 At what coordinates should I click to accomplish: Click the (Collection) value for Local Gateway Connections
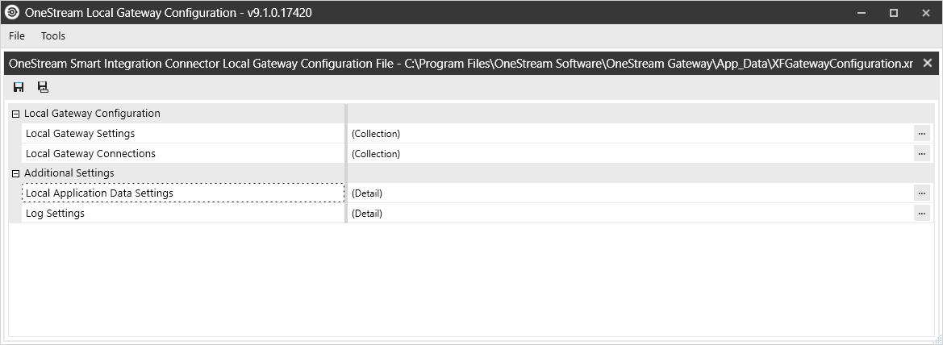(x=376, y=153)
